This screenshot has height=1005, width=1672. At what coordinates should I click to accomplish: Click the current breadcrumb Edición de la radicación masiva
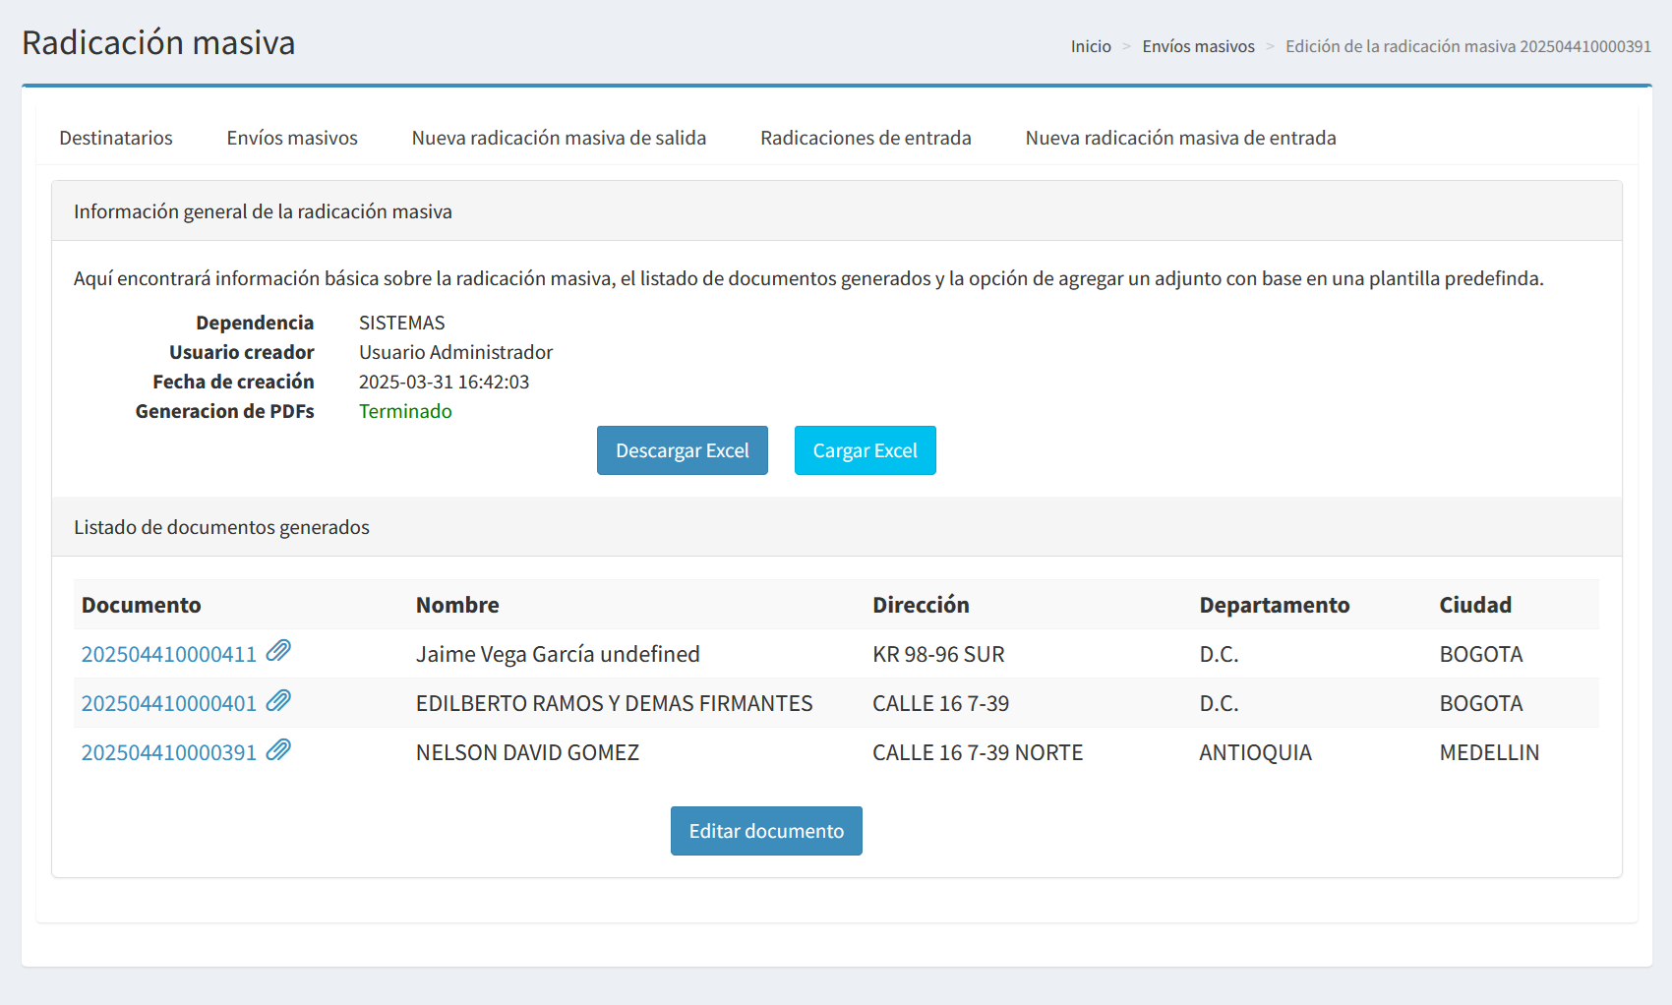tap(1468, 46)
